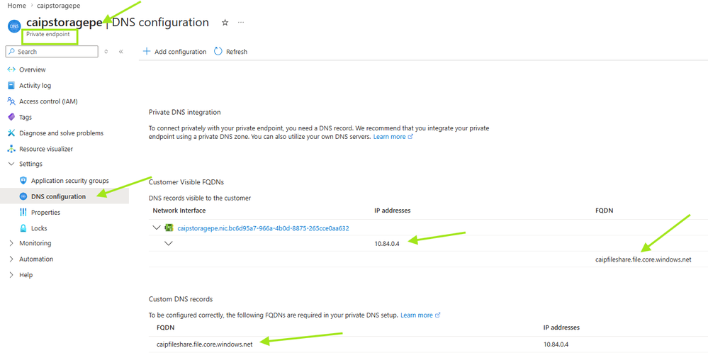Open Access control (IAM) page
Viewport: 708px width, 353px height.
pos(48,101)
